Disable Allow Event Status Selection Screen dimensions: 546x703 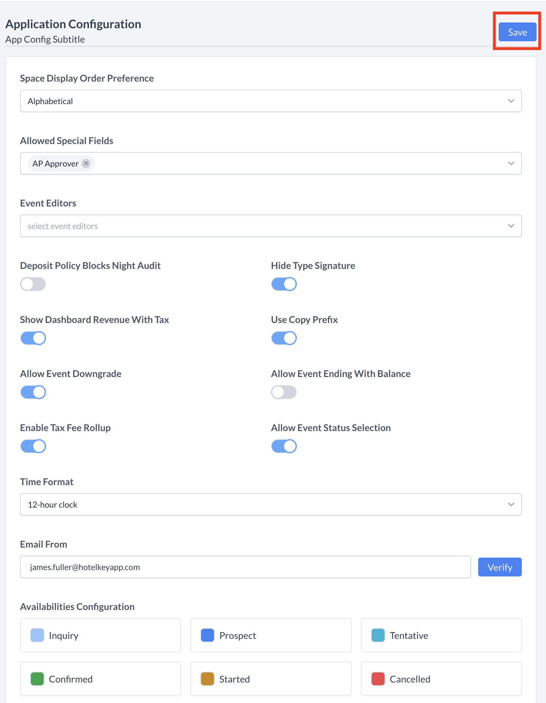click(284, 446)
